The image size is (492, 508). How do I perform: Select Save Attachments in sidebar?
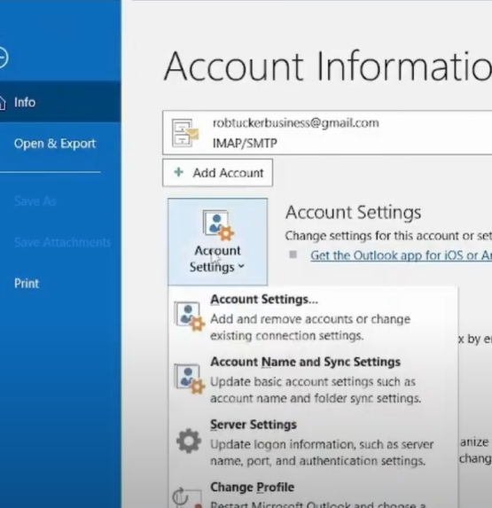coord(63,242)
